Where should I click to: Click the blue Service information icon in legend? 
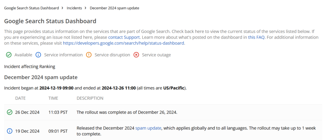(38, 55)
